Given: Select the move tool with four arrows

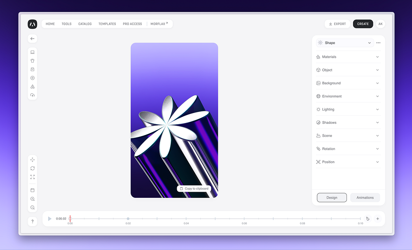Looking at the screenshot, I should click(x=32, y=160).
